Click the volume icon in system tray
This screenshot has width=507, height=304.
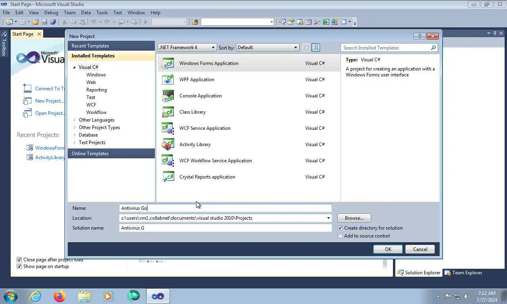(467, 296)
